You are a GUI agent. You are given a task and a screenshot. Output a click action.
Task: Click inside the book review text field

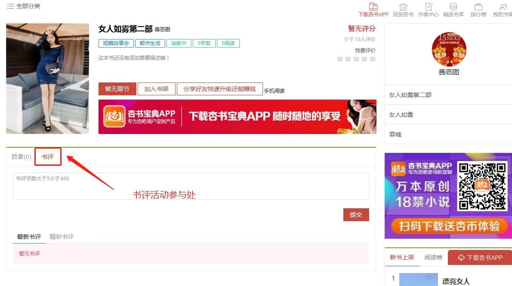click(191, 186)
